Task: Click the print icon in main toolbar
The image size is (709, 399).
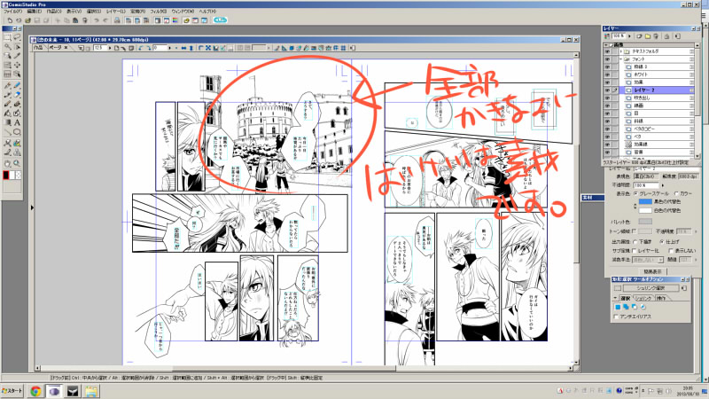Action: point(117,20)
